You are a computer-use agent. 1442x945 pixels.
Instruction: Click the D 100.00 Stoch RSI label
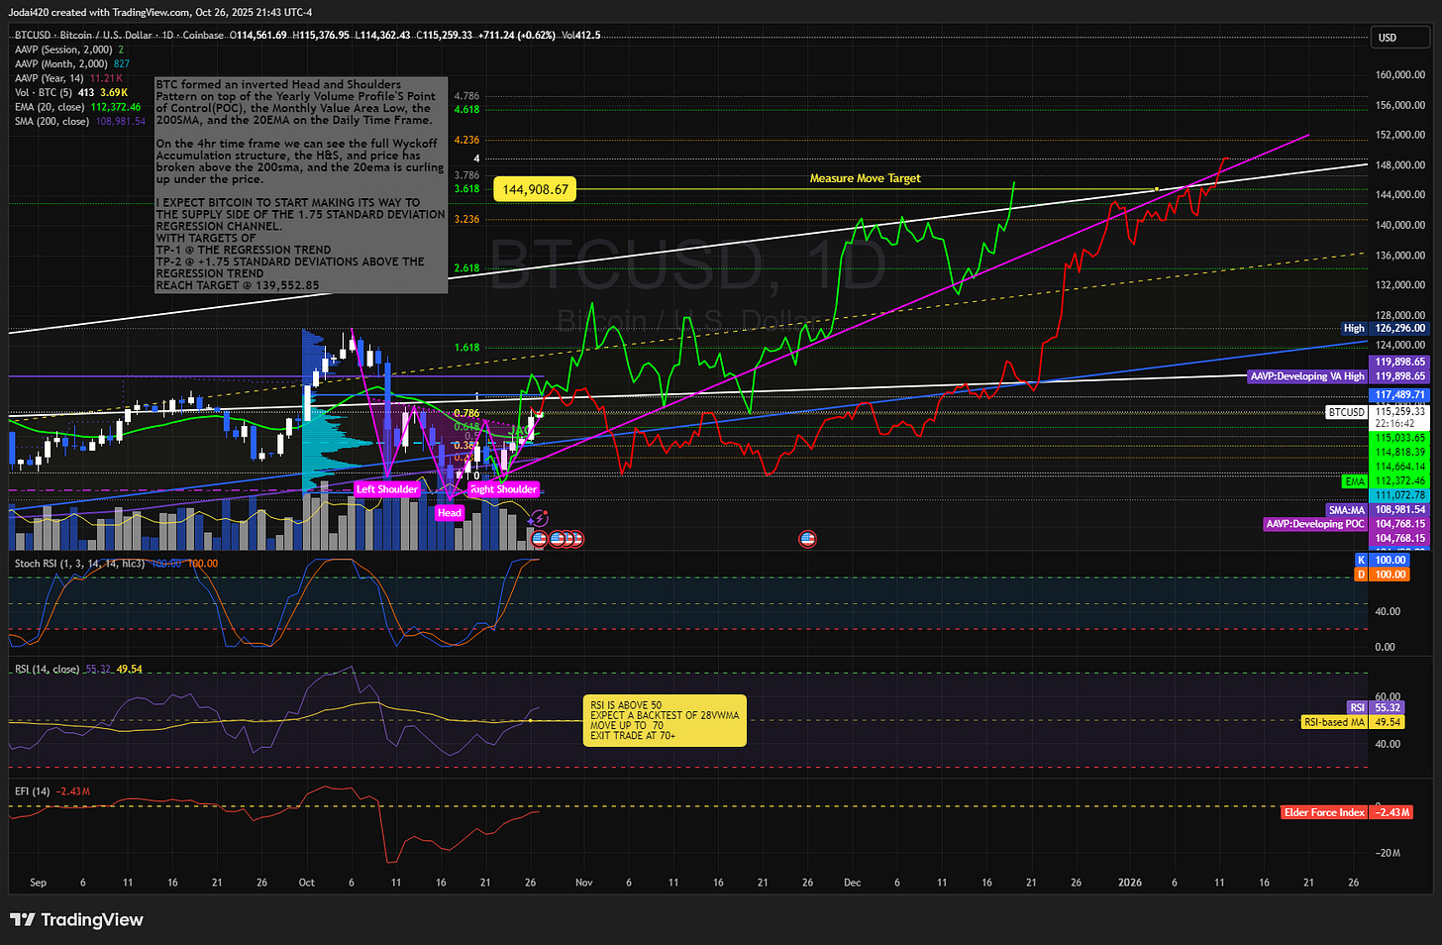(1382, 575)
